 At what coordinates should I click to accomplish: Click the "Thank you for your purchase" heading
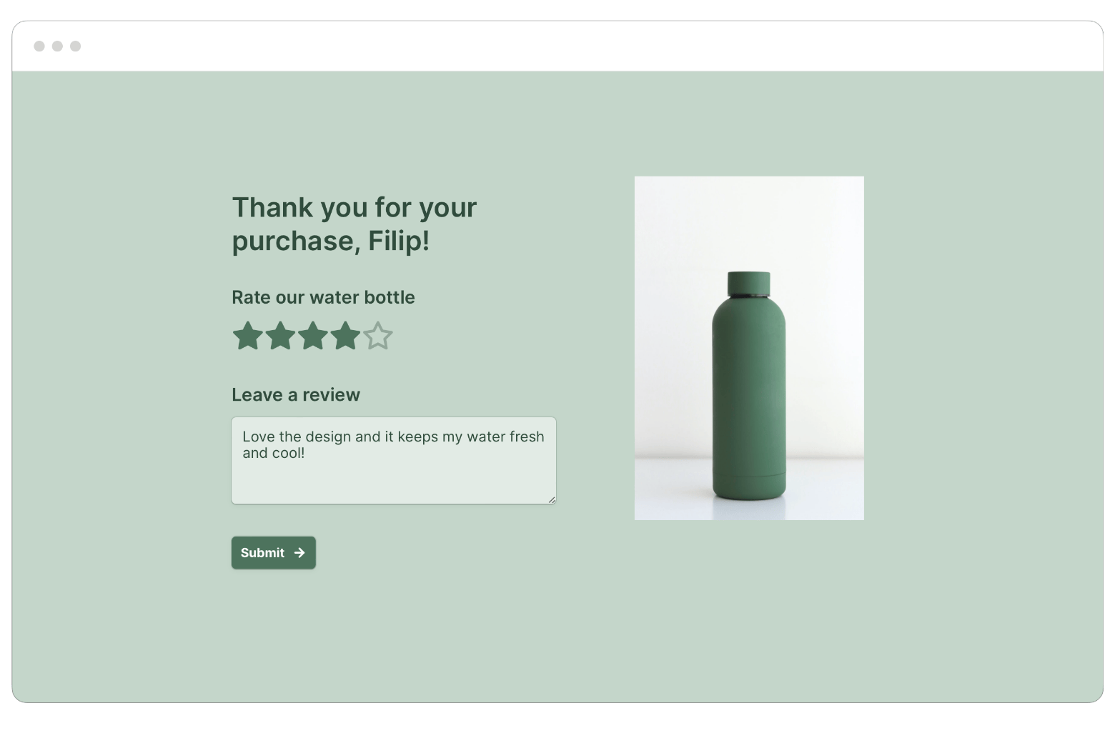point(354,224)
